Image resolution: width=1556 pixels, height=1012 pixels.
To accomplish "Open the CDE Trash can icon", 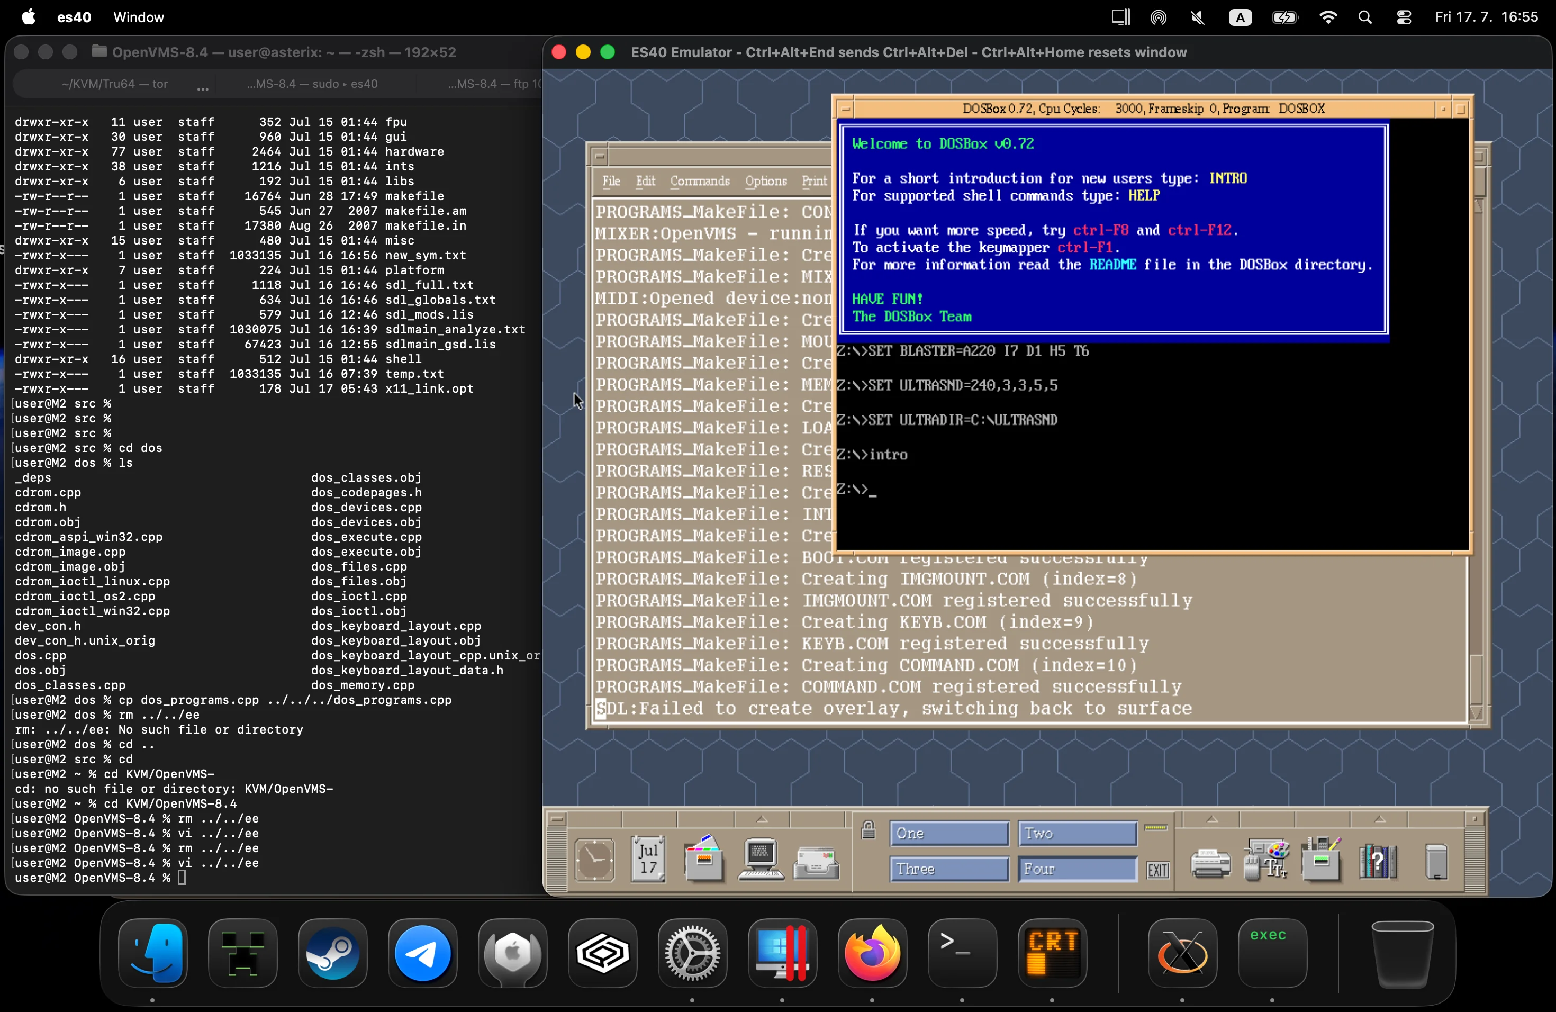I will [1436, 862].
